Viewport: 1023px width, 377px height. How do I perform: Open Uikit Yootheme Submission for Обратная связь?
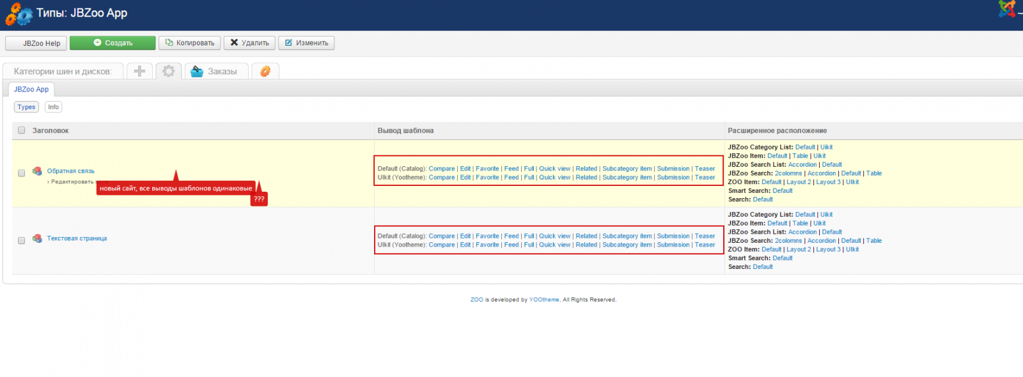point(673,178)
